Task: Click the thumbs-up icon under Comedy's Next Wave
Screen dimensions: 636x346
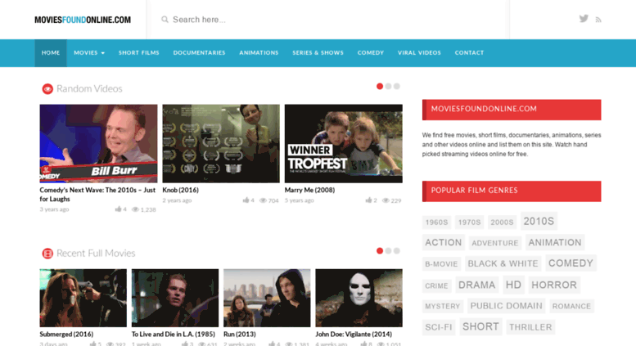Action: tap(118, 209)
